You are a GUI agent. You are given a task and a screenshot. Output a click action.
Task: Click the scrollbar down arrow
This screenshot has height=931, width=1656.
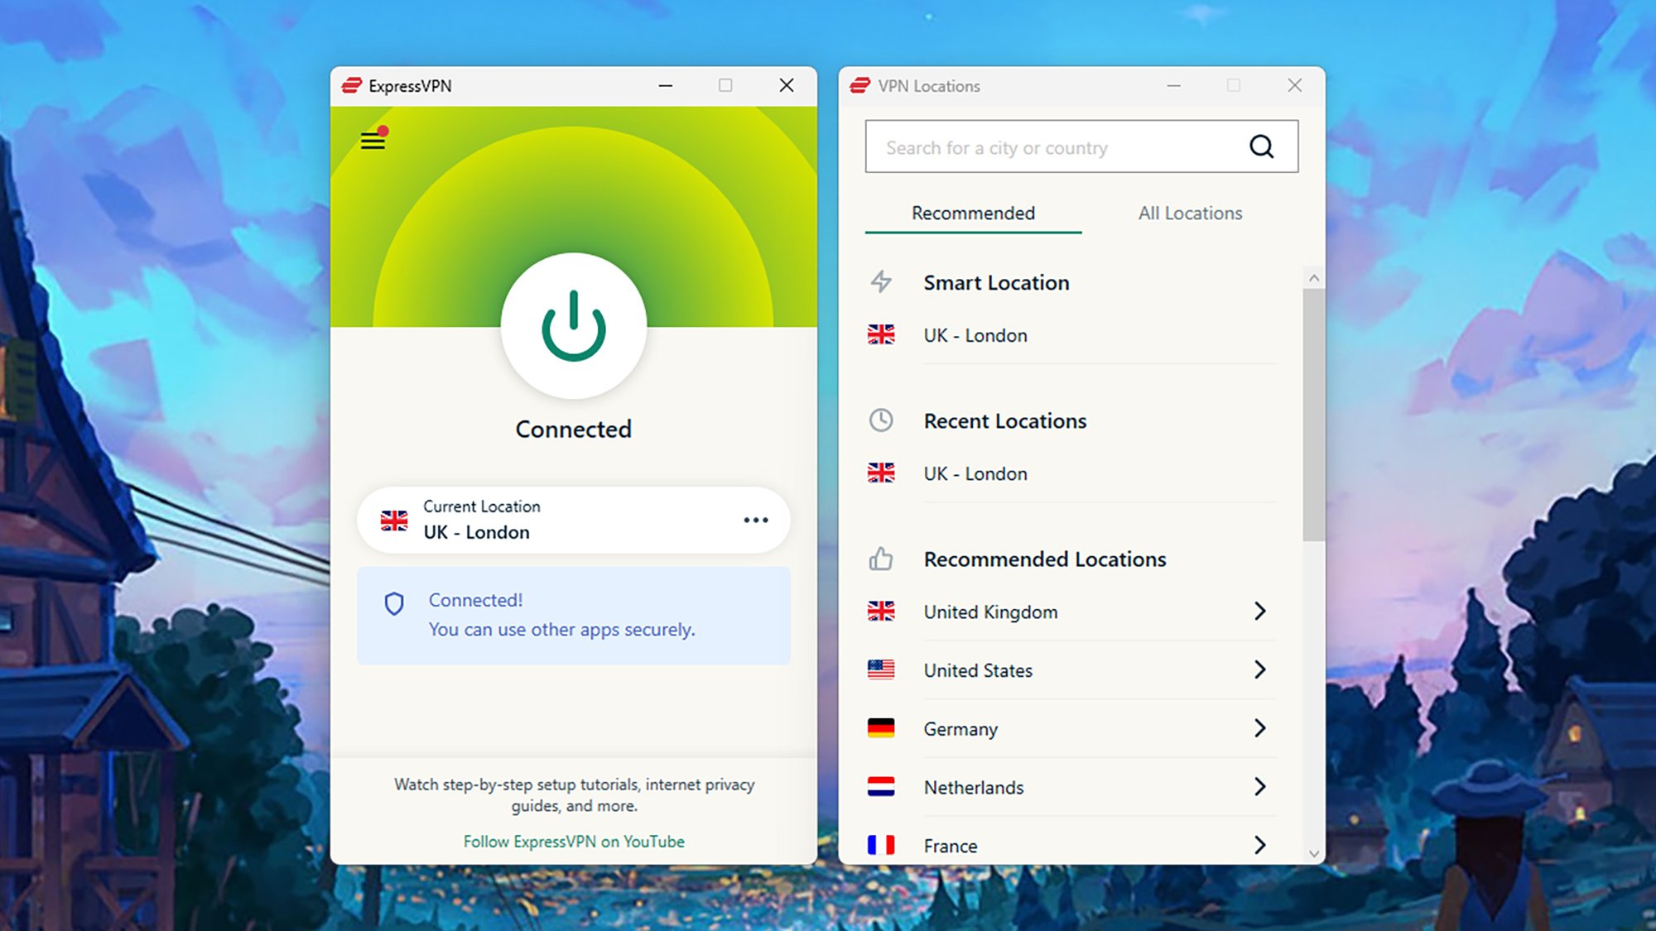click(x=1313, y=853)
